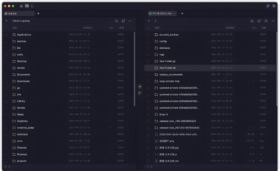Select the OrbStack folder row

coord(69,134)
